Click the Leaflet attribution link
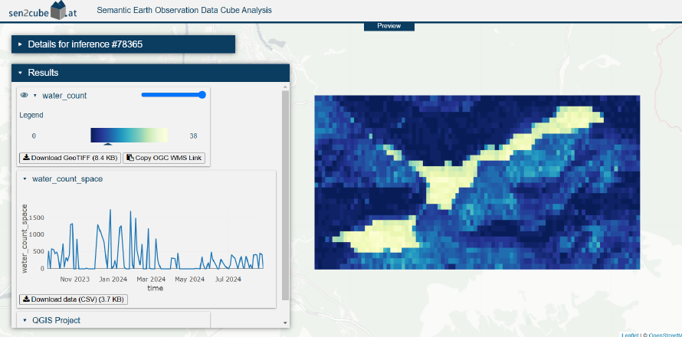The height and width of the screenshot is (337, 682). pos(629,334)
